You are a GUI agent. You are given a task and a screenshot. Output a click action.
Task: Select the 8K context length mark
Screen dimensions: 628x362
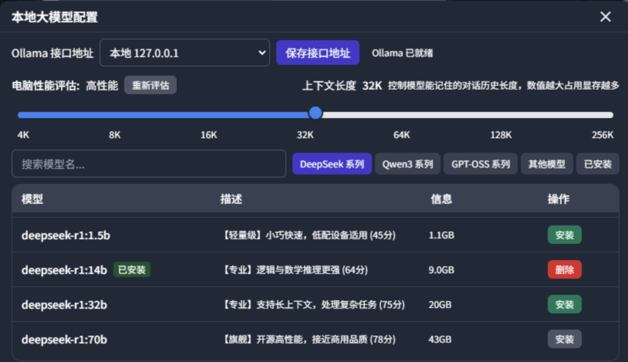(115, 134)
